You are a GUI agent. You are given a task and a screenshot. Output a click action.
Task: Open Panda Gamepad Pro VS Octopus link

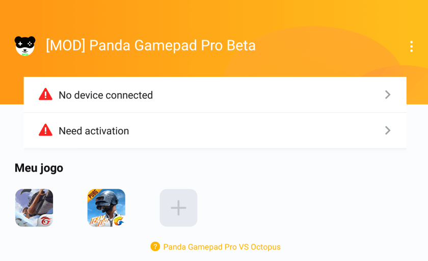[222, 247]
